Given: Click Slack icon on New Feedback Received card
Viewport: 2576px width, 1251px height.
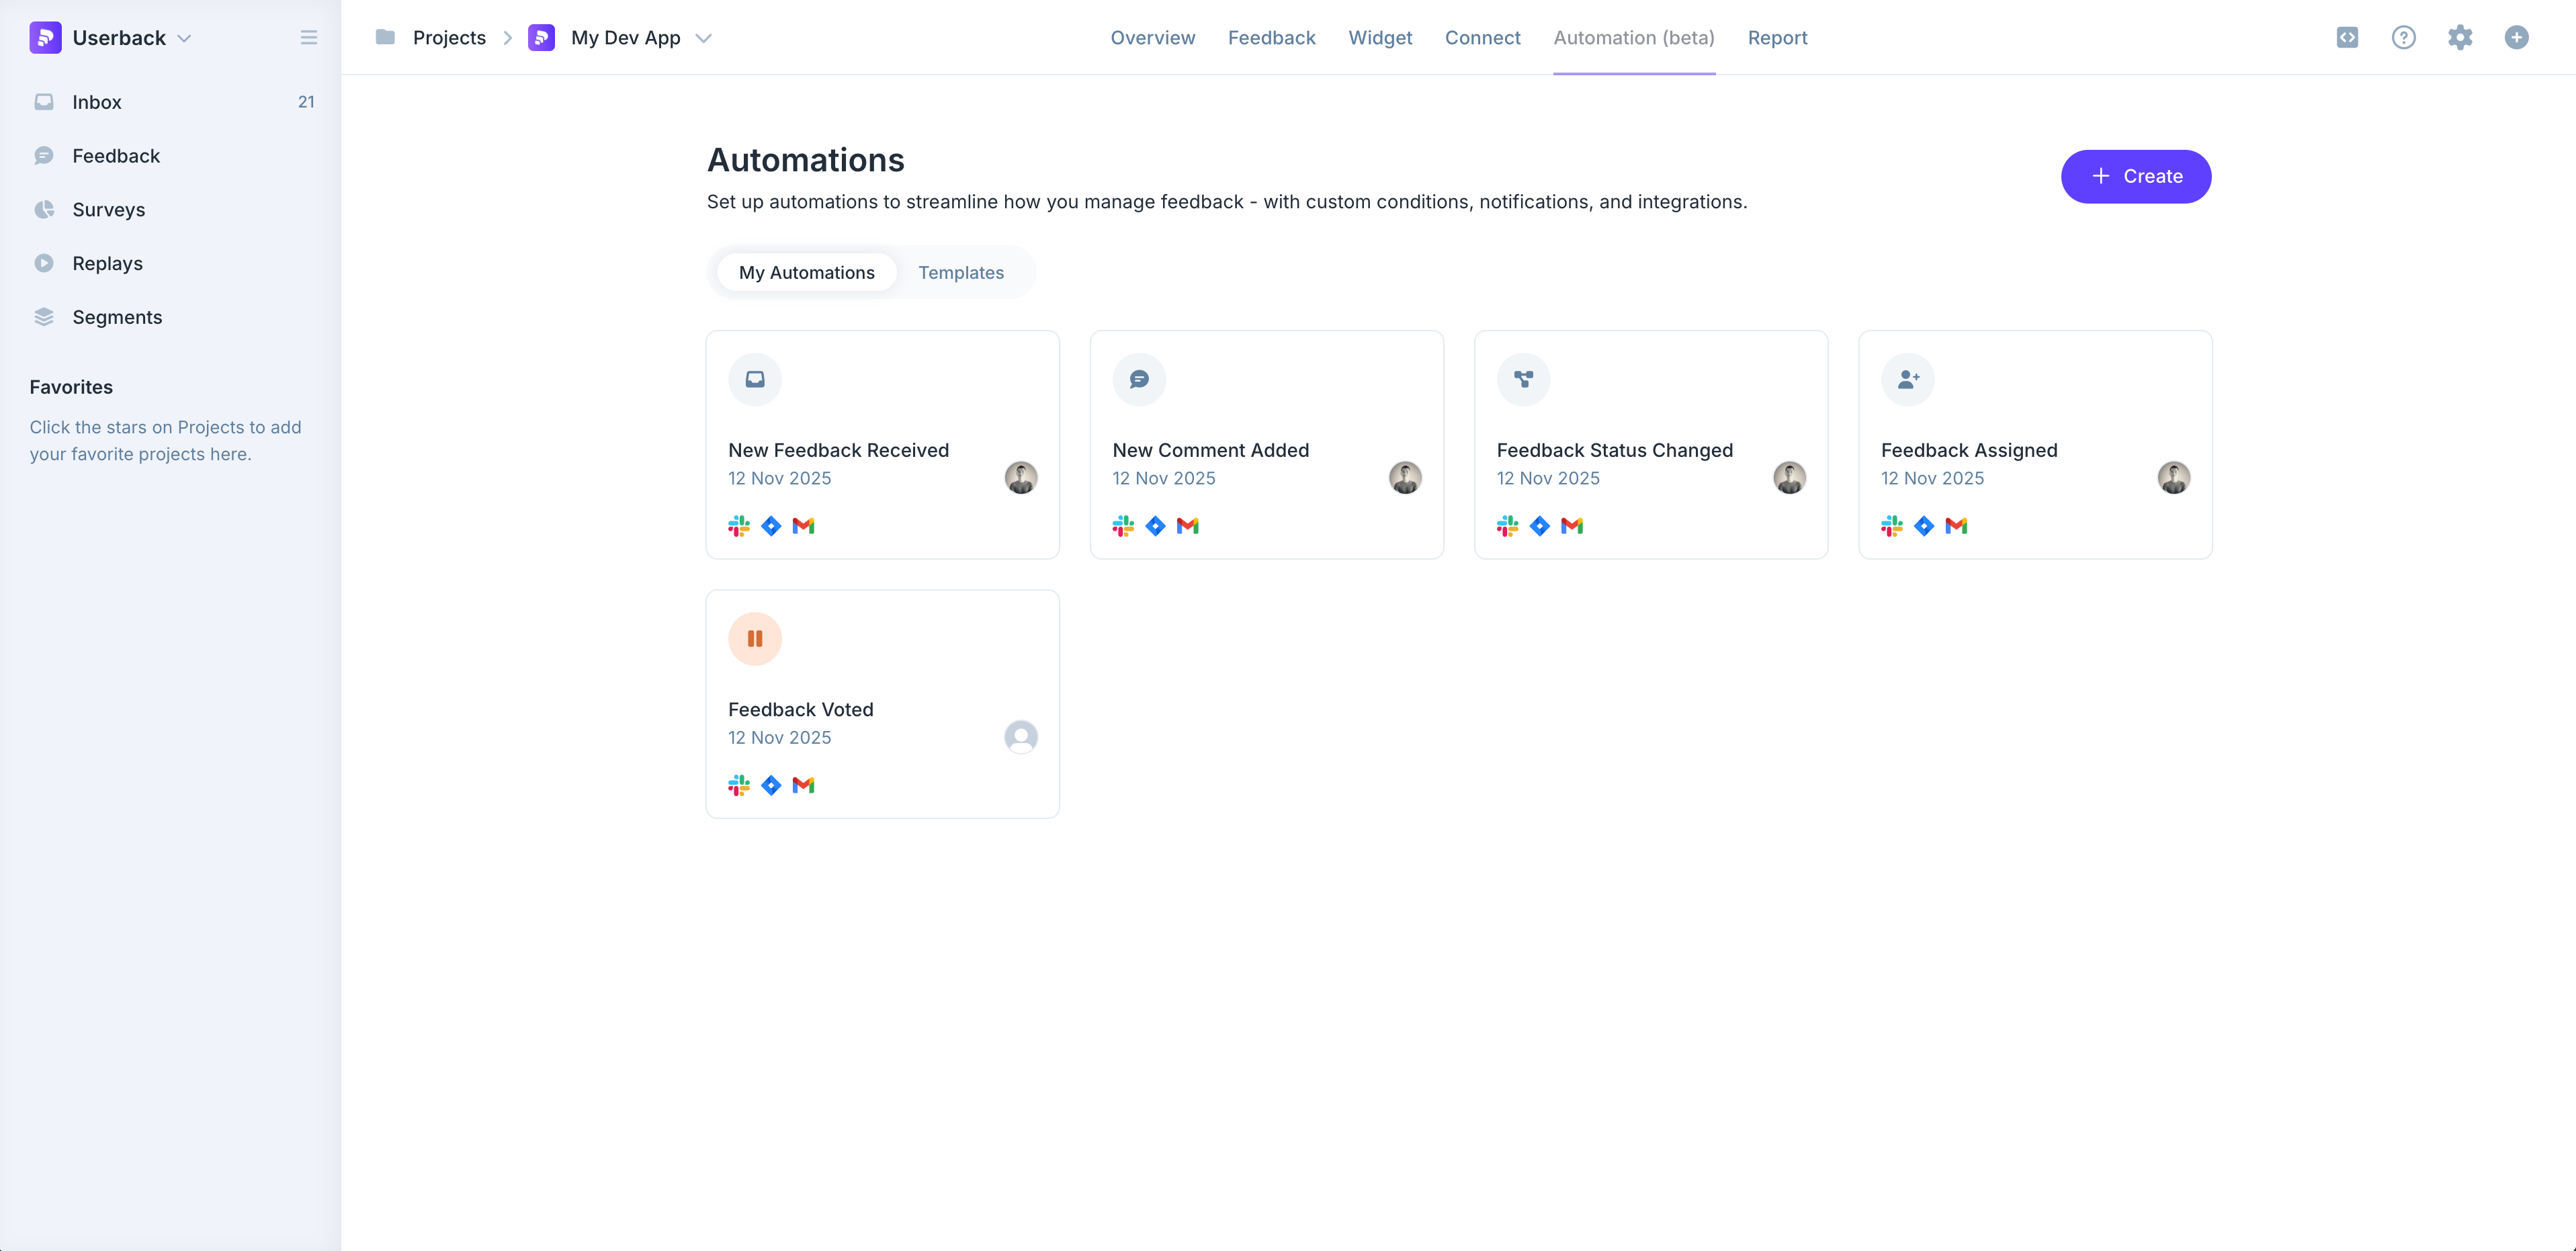Looking at the screenshot, I should tap(739, 526).
